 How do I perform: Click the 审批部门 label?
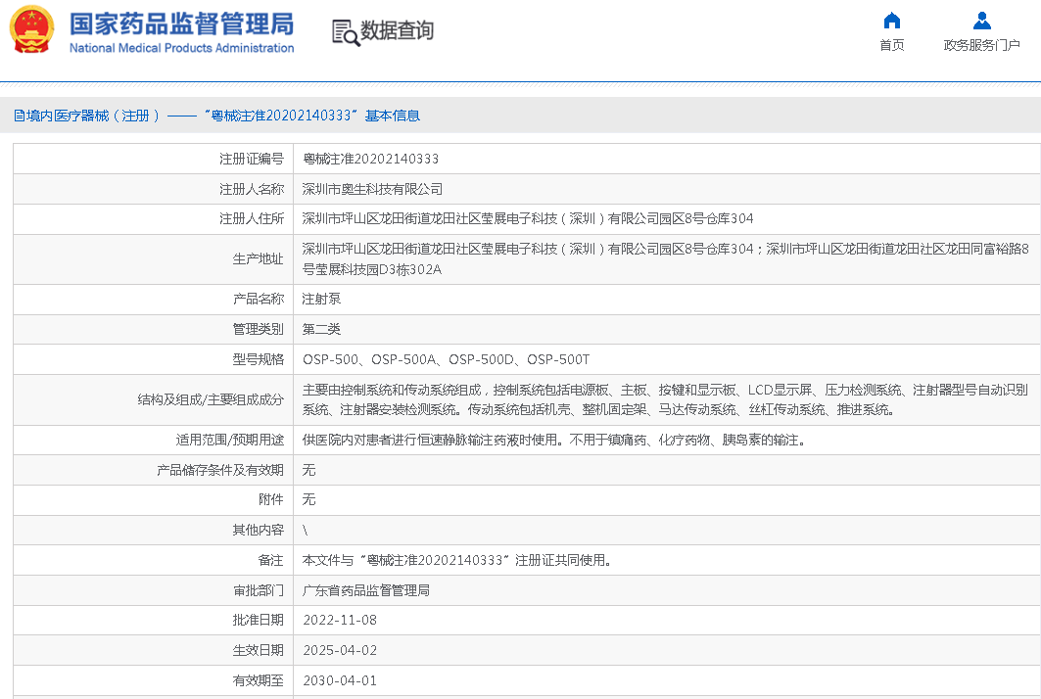259,590
